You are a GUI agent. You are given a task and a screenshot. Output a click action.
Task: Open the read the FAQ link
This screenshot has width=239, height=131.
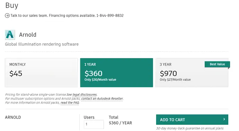coord(70,103)
